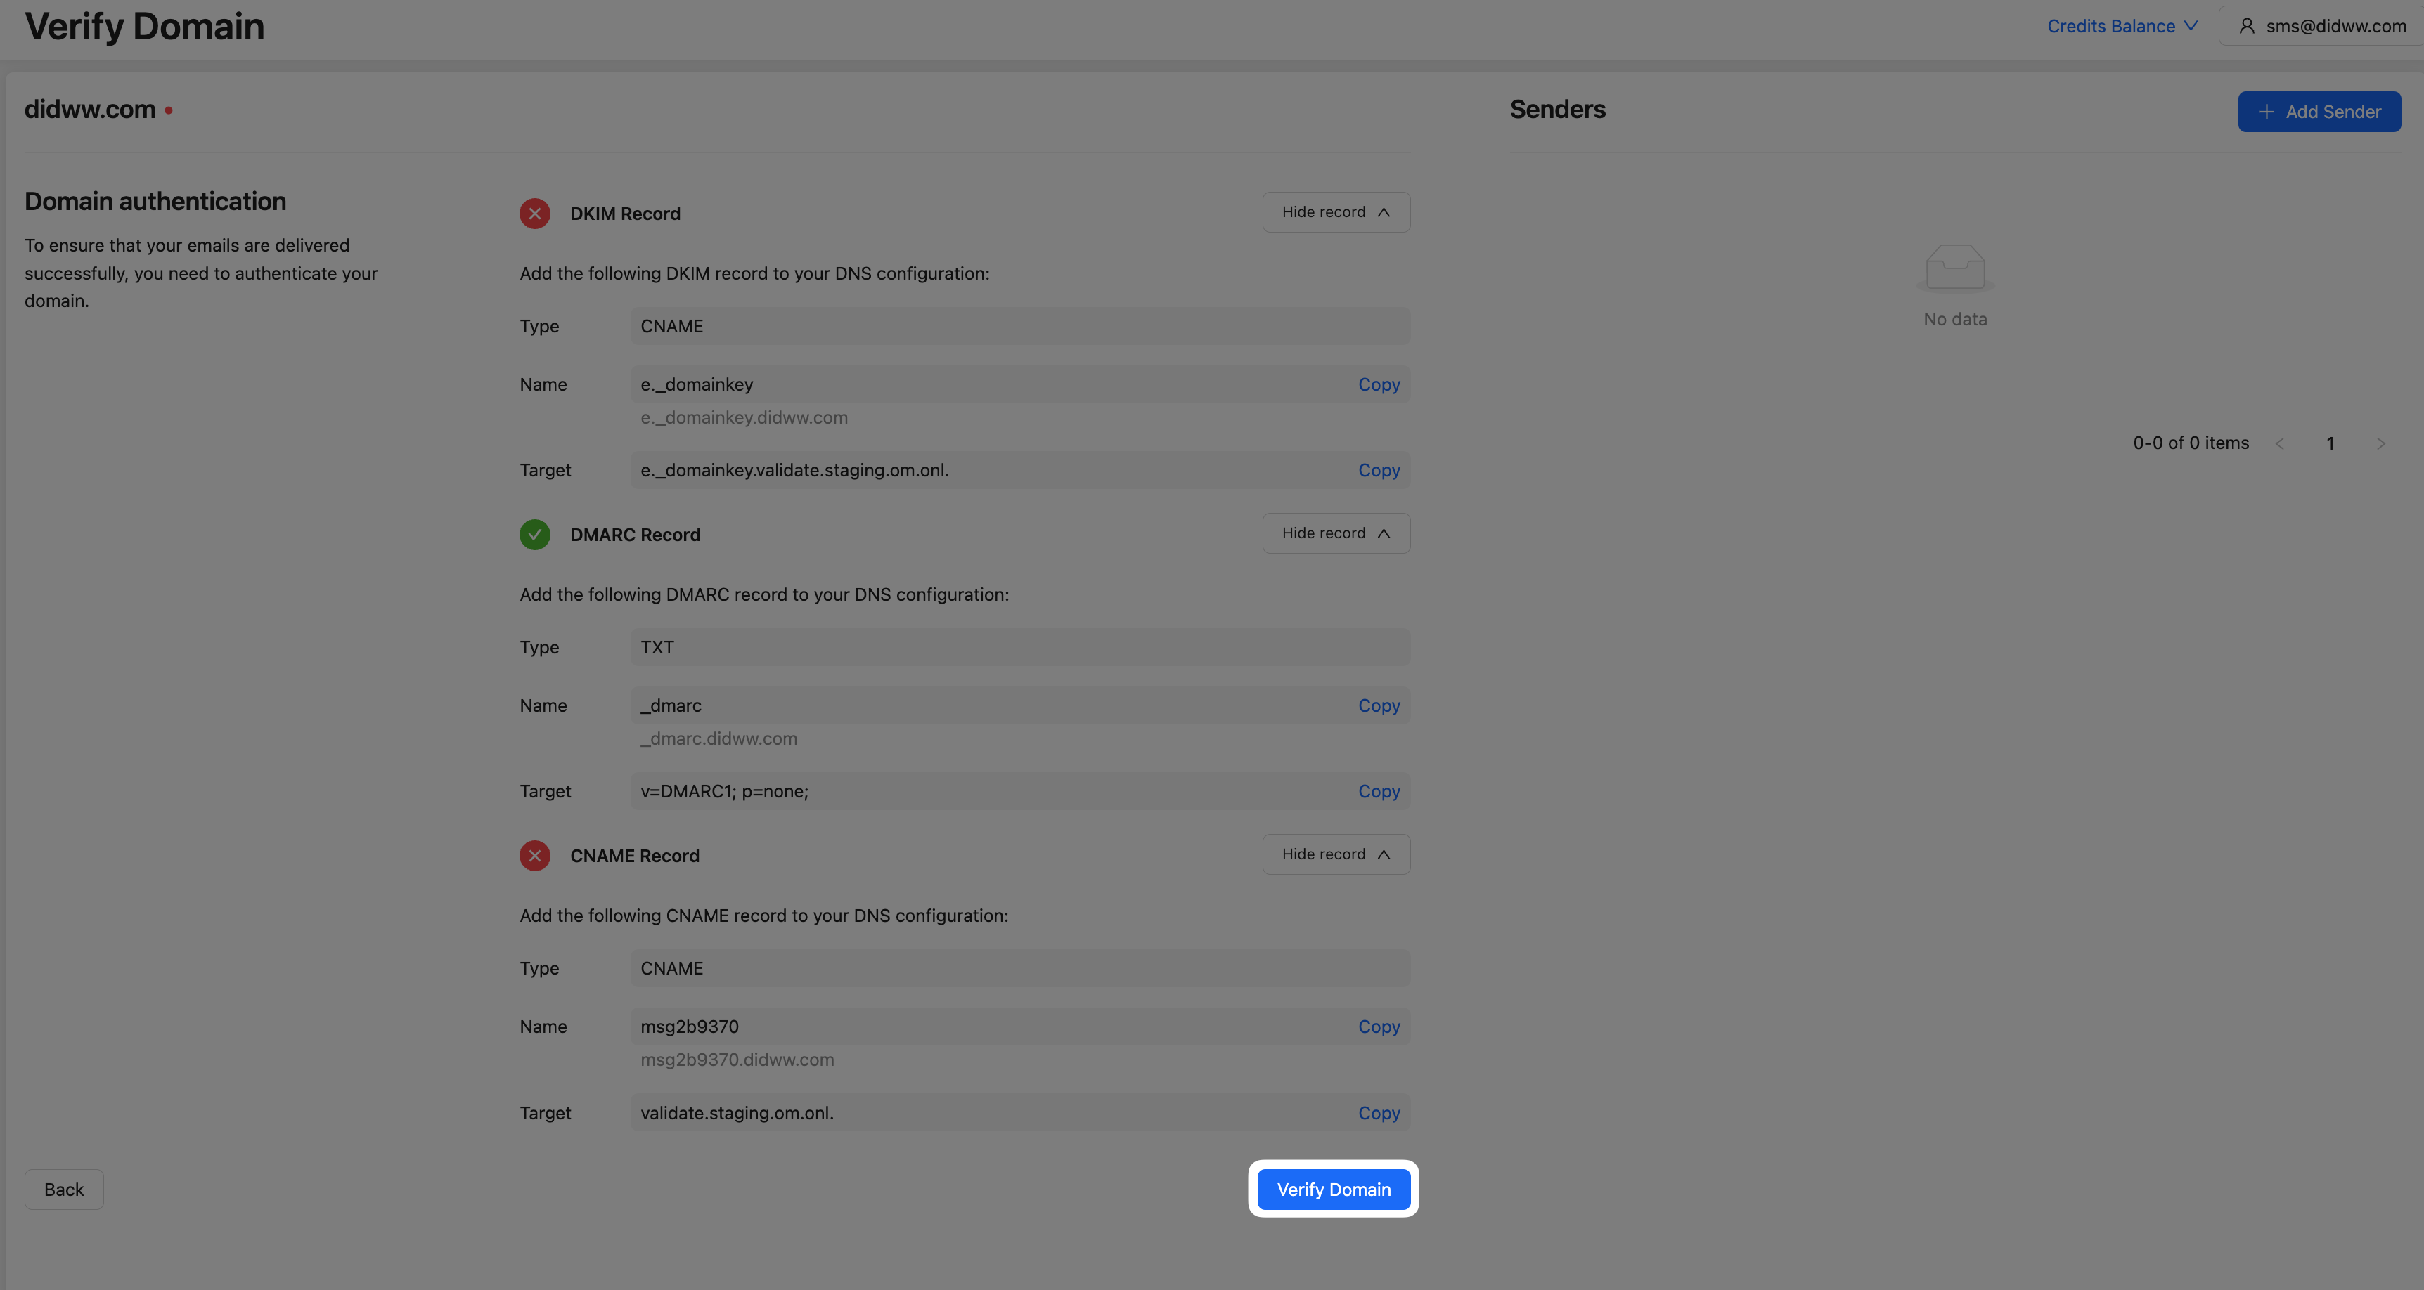Collapse the DKIM Record with Hide record
2424x1290 pixels.
click(1335, 212)
